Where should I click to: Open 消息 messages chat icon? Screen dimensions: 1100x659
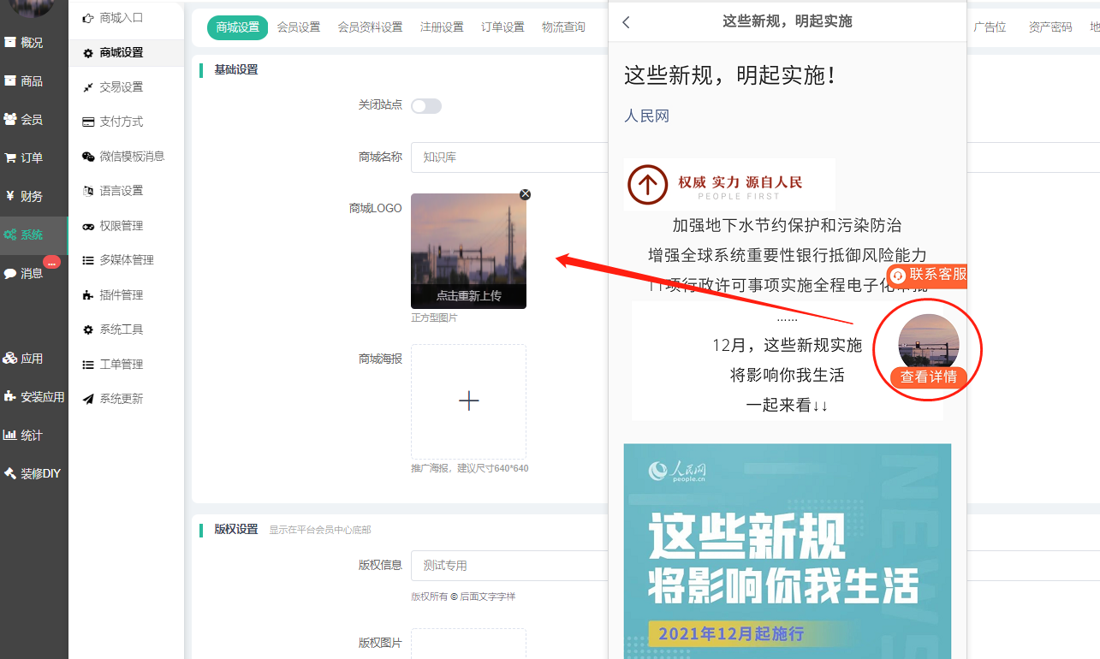(10, 273)
